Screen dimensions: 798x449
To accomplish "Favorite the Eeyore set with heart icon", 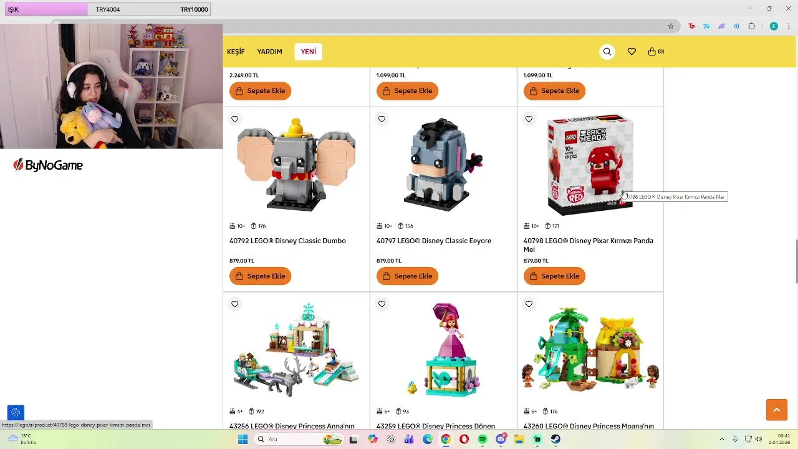I will point(382,119).
